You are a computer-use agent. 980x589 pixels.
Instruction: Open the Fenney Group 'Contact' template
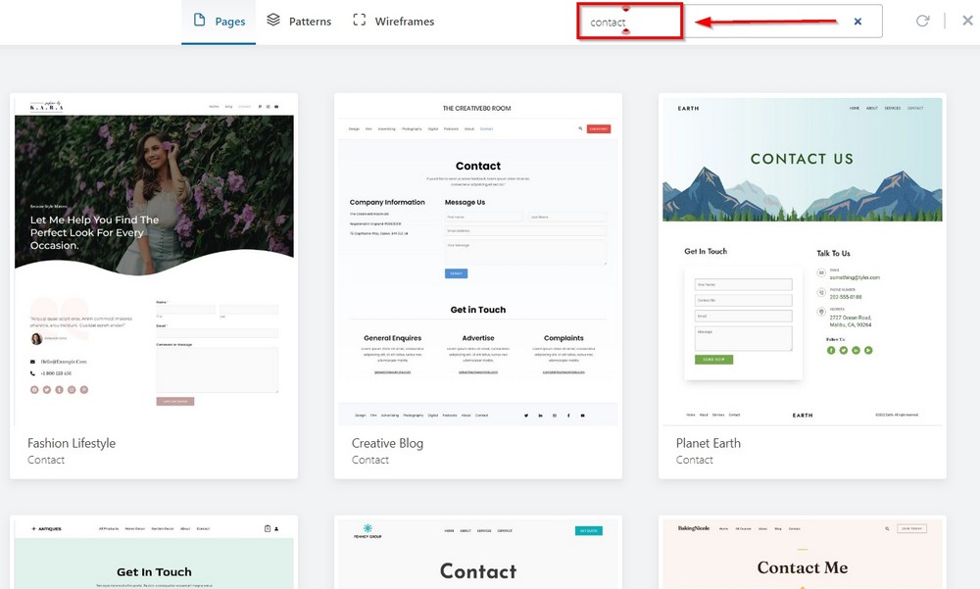click(478, 554)
